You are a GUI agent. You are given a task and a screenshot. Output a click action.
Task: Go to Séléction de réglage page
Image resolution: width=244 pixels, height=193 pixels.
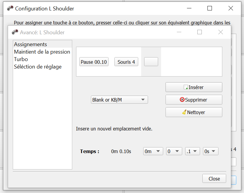[x=38, y=67]
